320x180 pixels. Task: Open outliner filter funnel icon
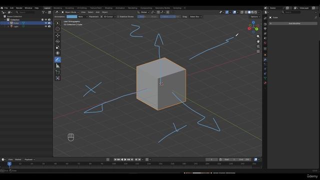click(x=43, y=12)
